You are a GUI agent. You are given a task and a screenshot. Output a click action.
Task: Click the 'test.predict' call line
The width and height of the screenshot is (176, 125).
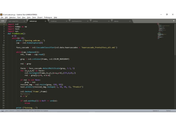click(x=52, y=87)
